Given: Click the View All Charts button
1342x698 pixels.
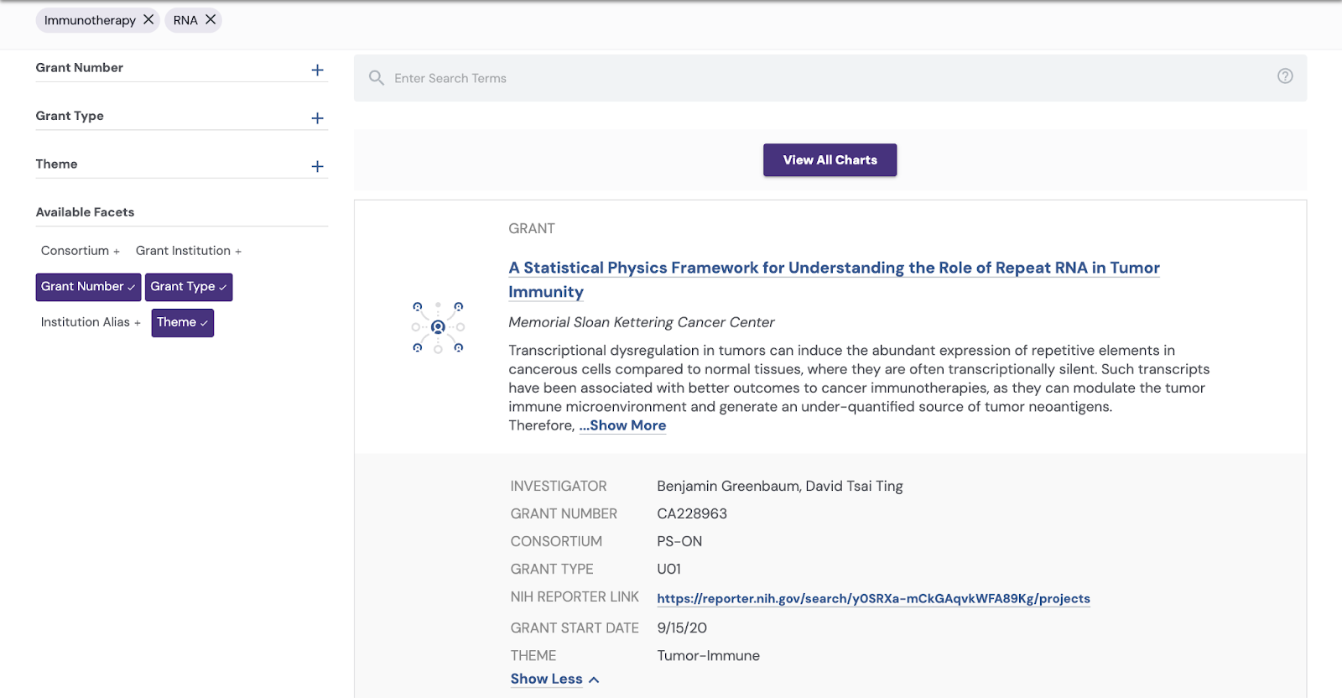Looking at the screenshot, I should [x=830, y=160].
